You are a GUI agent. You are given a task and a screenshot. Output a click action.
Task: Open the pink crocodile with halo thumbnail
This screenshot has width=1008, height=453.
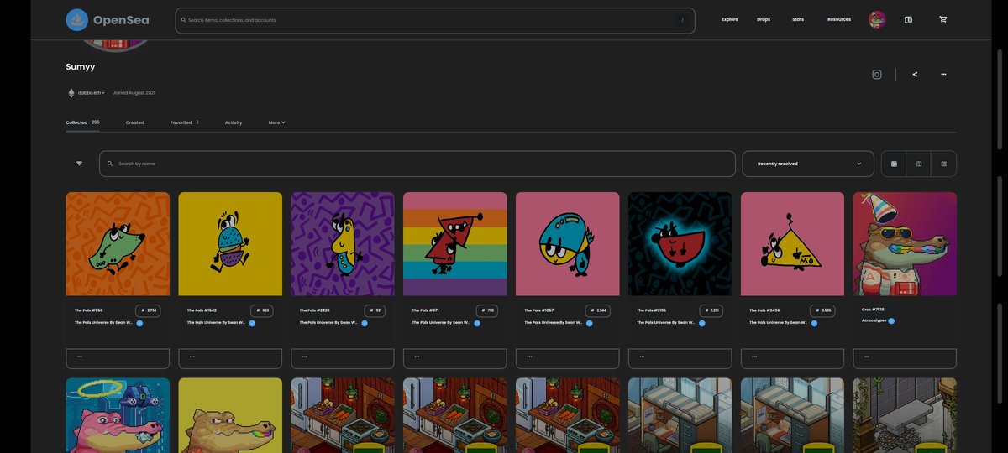tap(118, 415)
